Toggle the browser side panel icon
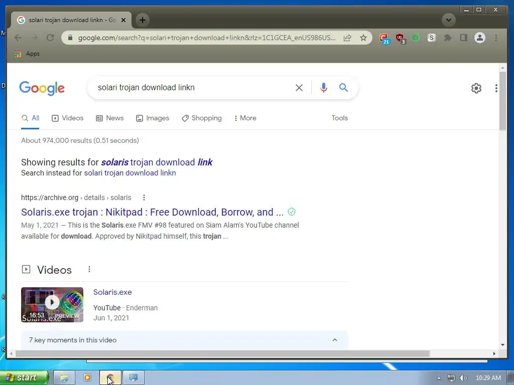514x385 pixels. click(x=463, y=38)
